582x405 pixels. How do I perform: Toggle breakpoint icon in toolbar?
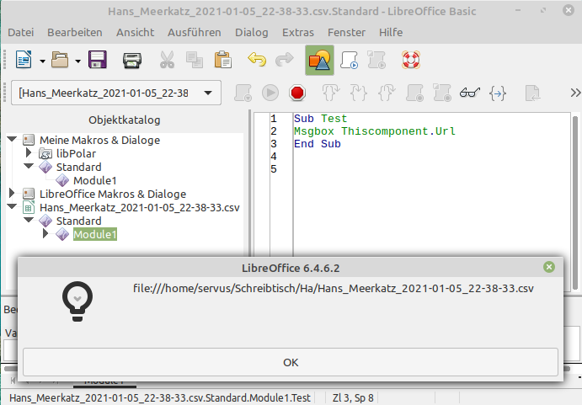point(414,93)
